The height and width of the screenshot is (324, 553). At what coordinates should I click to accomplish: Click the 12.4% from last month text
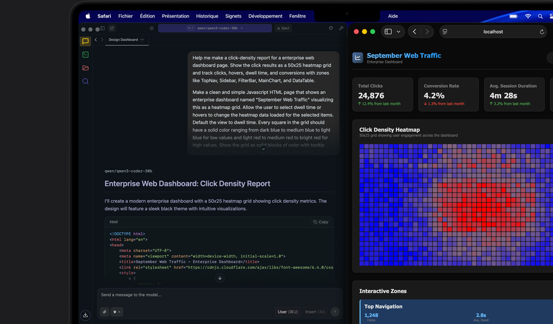(379, 104)
